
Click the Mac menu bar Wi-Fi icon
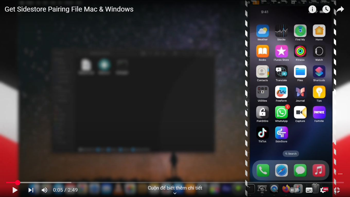[286, 2]
